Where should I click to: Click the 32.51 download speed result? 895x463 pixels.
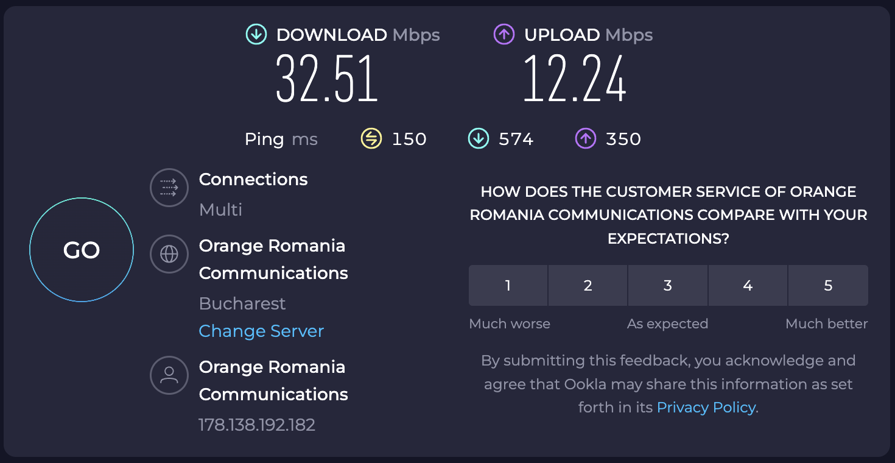point(327,80)
